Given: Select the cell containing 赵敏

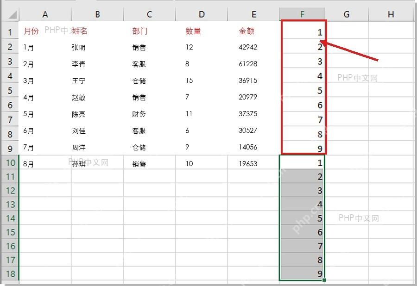Looking at the screenshot, I should click(x=79, y=98).
